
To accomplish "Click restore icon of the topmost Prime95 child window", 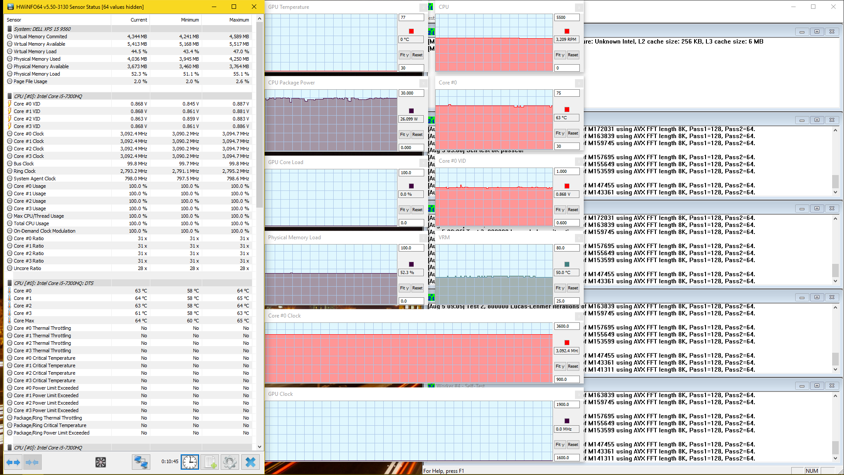I will tap(817, 32).
